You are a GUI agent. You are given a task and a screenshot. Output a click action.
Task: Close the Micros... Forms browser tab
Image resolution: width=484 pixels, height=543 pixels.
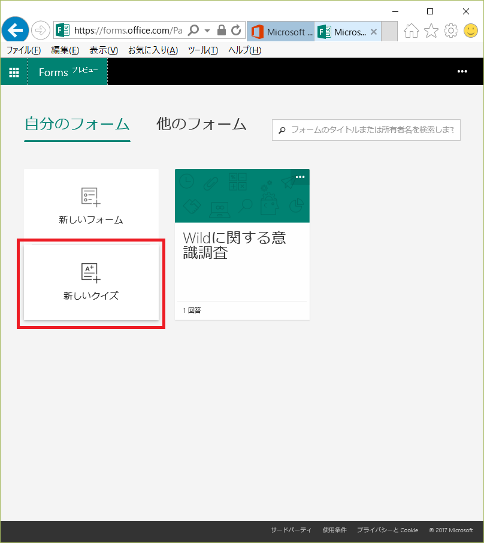[x=374, y=32]
